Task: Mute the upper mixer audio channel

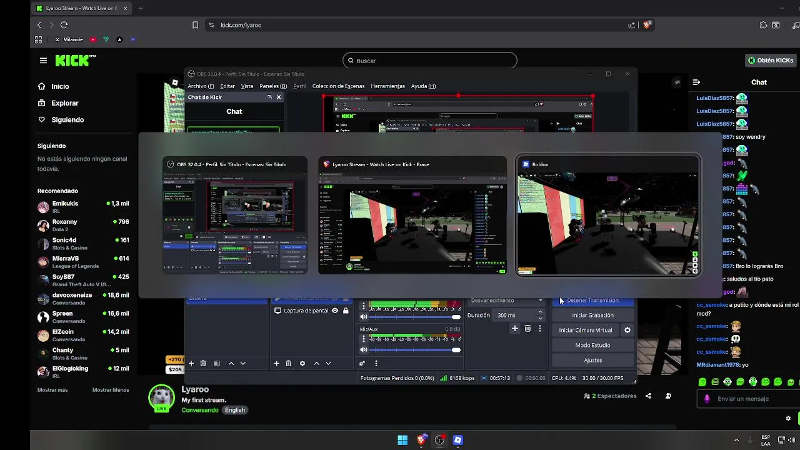Action: [364, 317]
